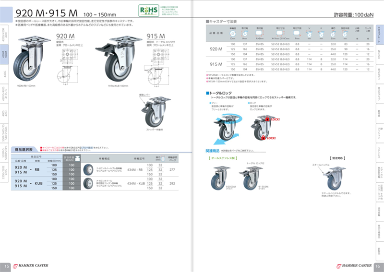Click the RoHS compliance logo

point(149,11)
